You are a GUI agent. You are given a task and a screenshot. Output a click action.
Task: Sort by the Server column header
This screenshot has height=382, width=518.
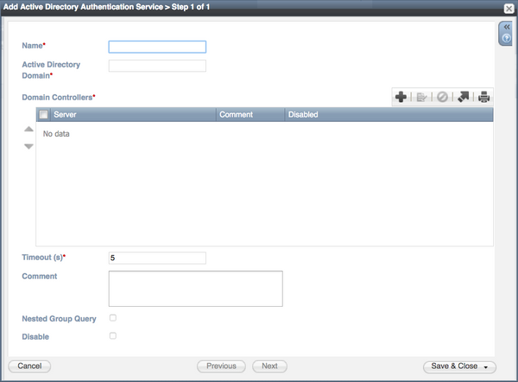pos(134,114)
